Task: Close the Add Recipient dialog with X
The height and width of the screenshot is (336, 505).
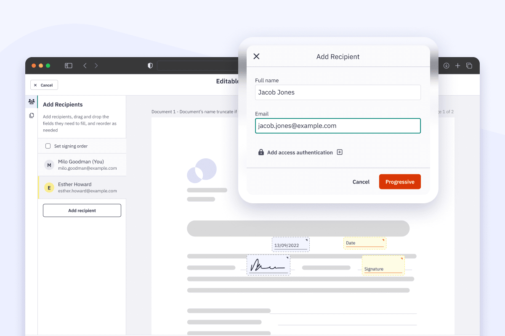Action: (x=257, y=56)
